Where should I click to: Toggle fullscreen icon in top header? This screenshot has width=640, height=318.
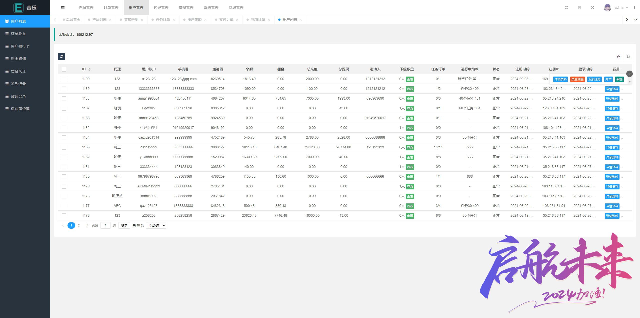592,8
